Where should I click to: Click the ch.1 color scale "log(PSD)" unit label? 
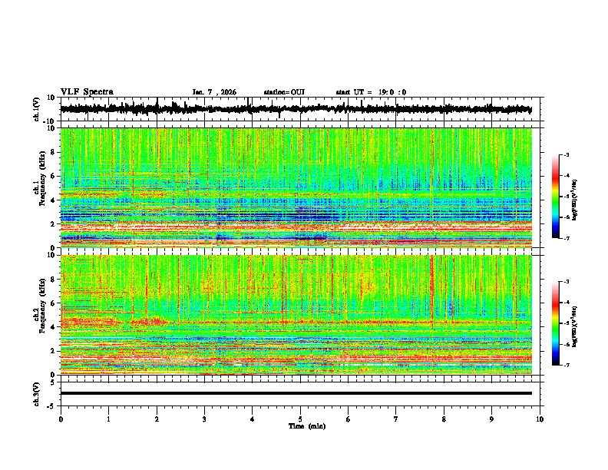pos(575,200)
